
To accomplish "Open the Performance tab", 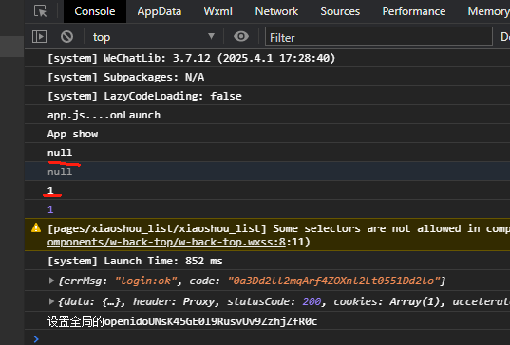I will pyautogui.click(x=414, y=11).
